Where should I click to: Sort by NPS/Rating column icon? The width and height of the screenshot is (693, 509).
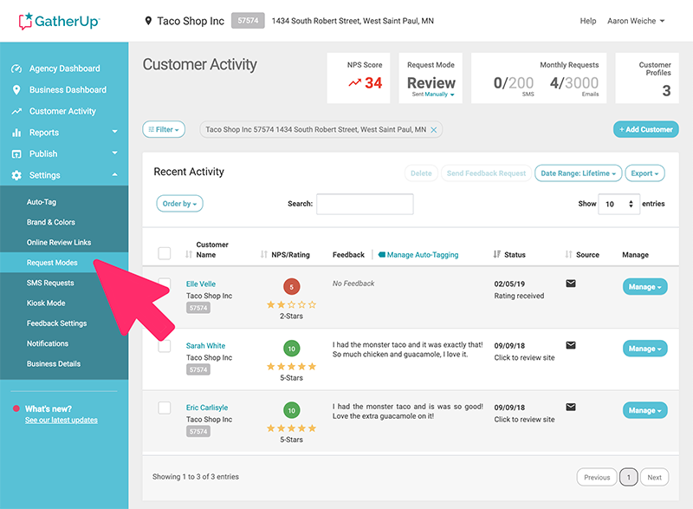click(264, 255)
